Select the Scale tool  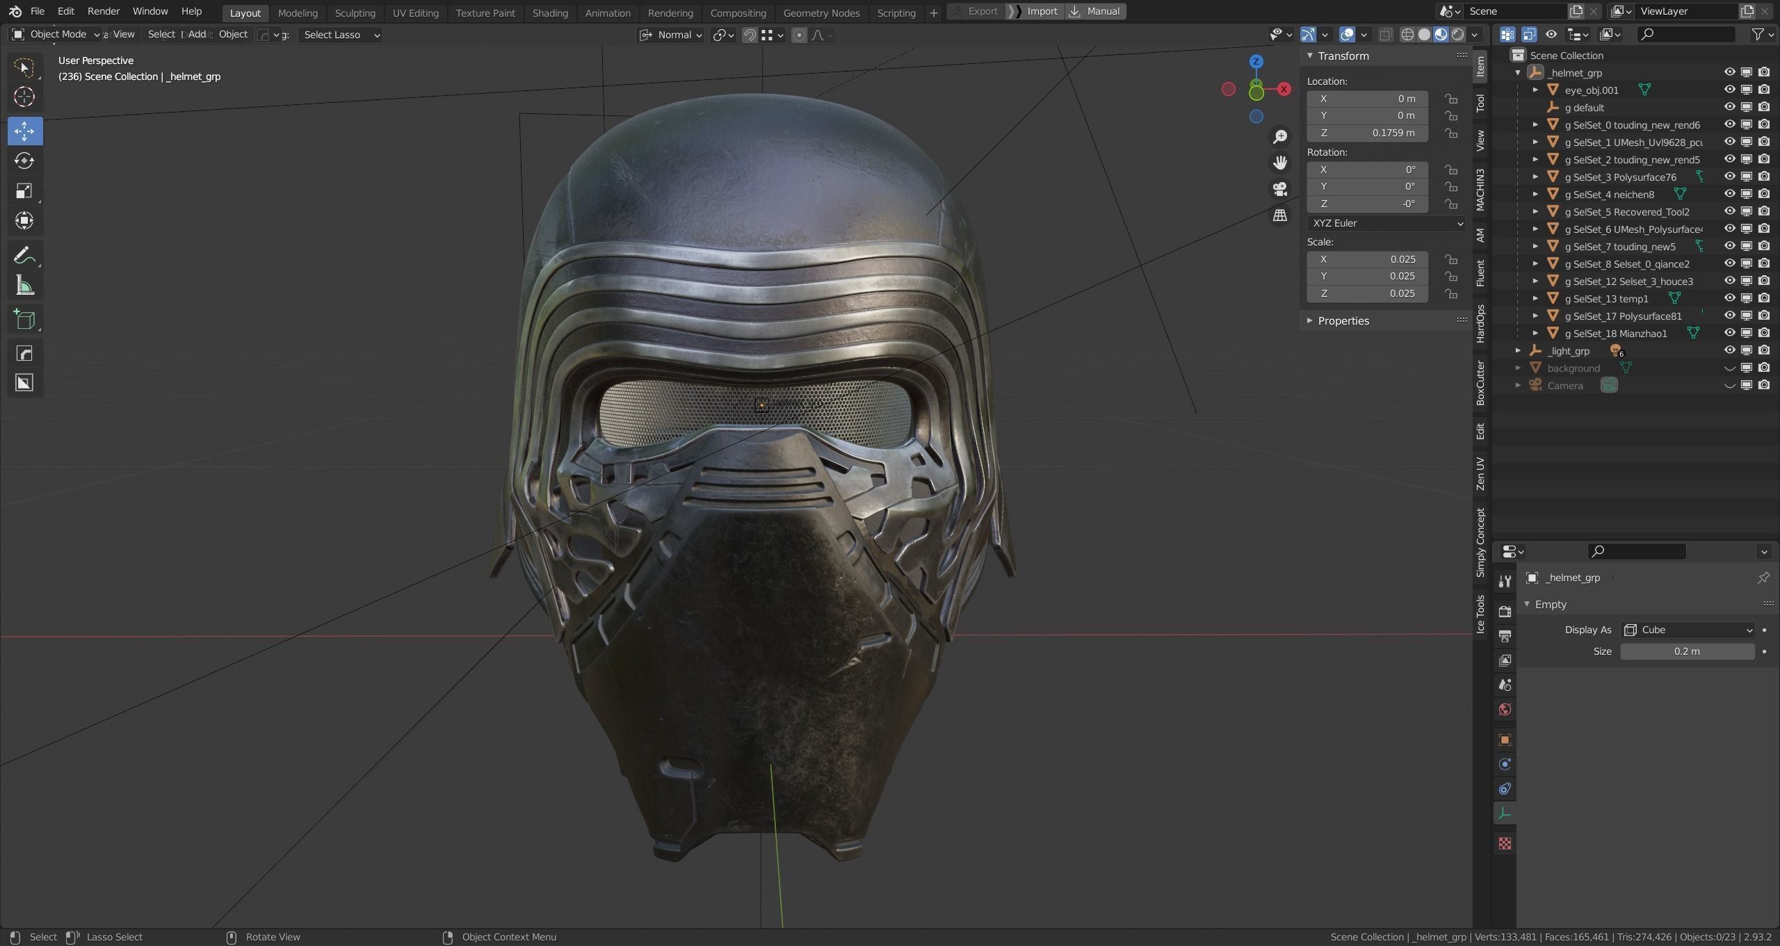[24, 190]
